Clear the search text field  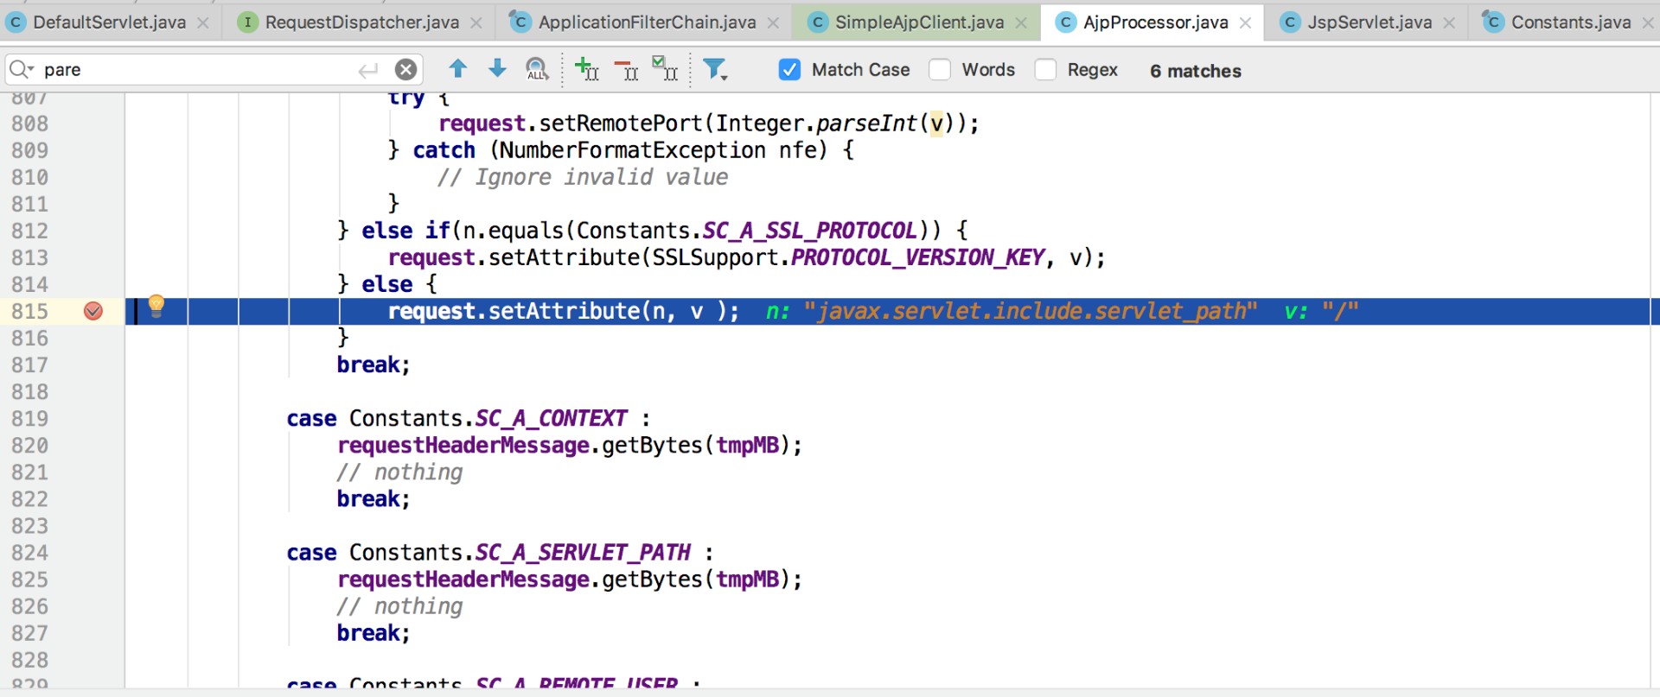click(405, 70)
